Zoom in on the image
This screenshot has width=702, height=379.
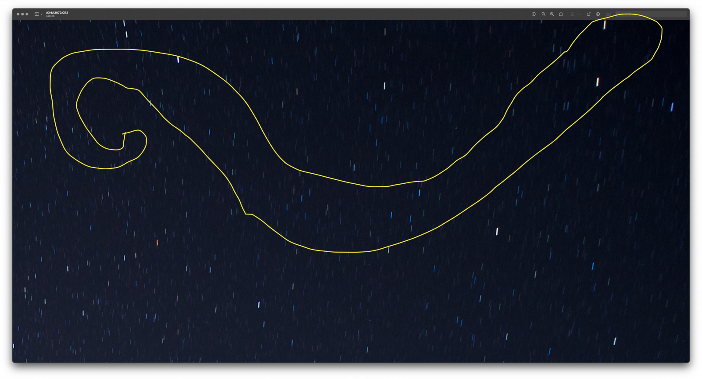coord(552,14)
